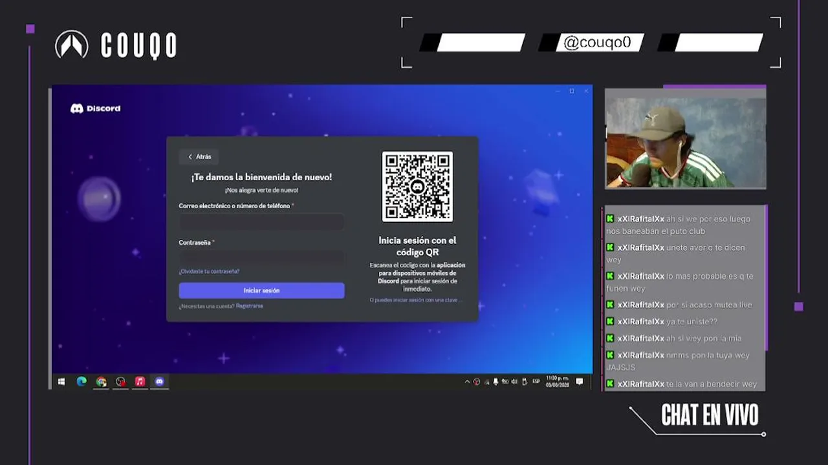This screenshot has width=828, height=465.
Task: Minimize the Discord window
Action: 557,91
